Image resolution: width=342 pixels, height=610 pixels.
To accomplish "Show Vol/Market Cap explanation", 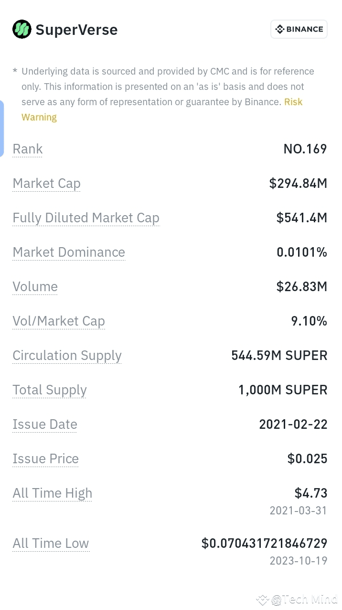I will [x=59, y=321].
